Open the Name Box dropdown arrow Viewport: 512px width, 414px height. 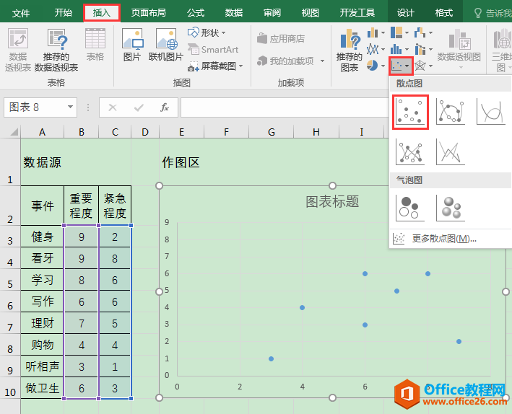coord(70,107)
